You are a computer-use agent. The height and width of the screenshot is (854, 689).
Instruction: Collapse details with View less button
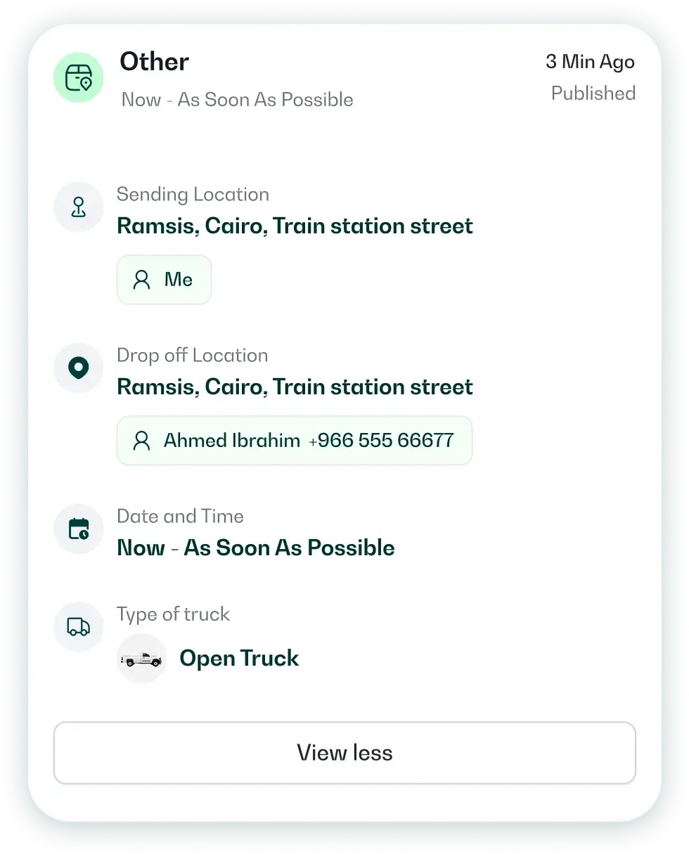[344, 753]
